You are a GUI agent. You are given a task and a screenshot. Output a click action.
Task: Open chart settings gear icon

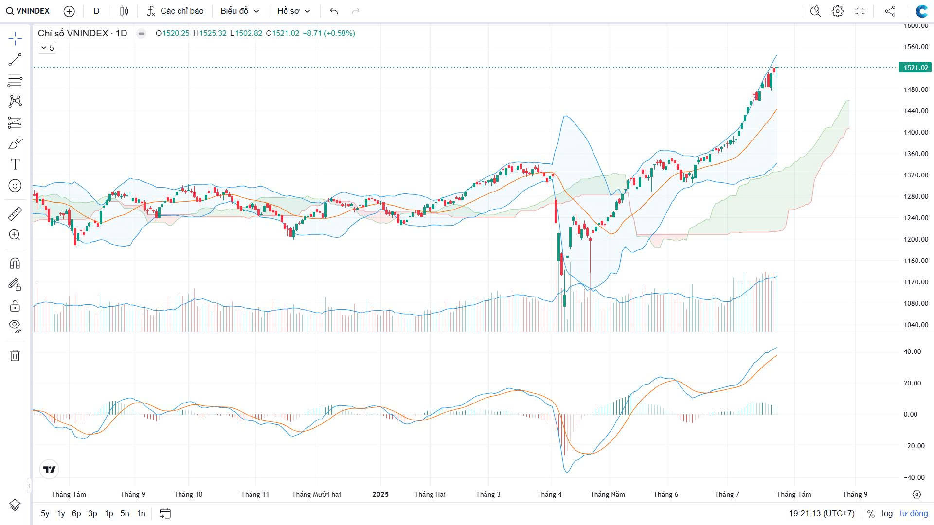pos(837,11)
